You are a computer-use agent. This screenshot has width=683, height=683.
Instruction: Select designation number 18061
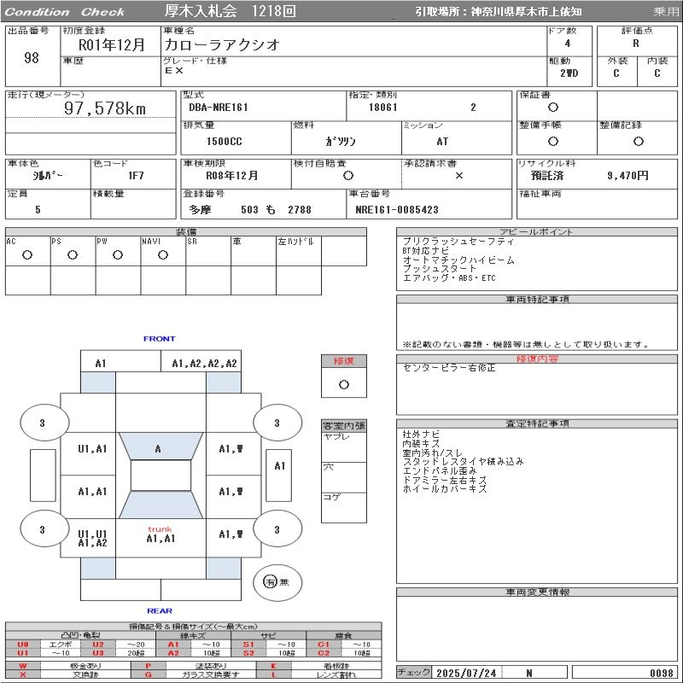[x=382, y=108]
